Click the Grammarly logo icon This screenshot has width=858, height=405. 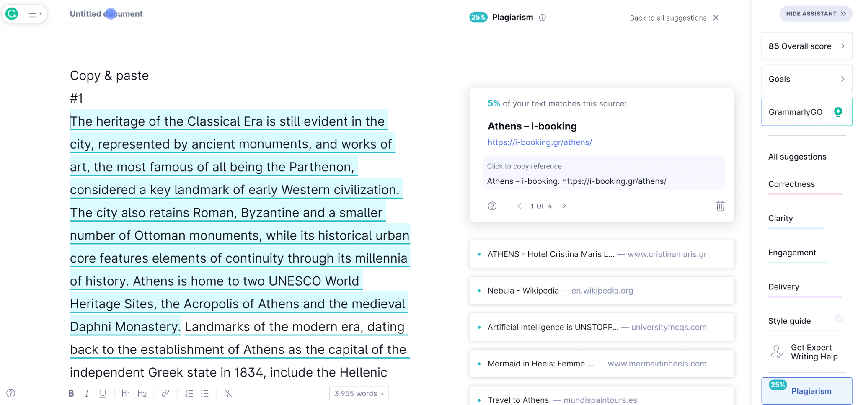tap(12, 14)
